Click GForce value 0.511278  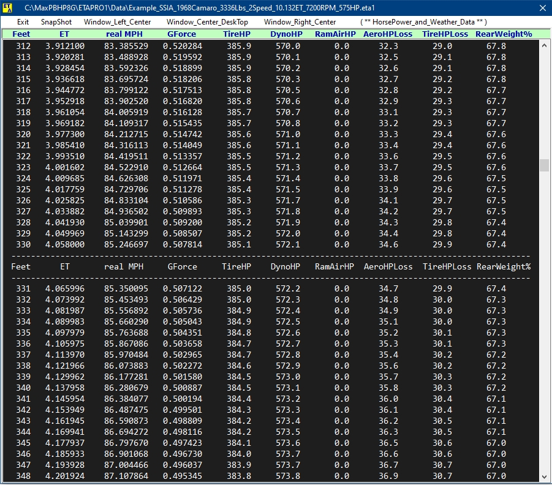(x=183, y=189)
